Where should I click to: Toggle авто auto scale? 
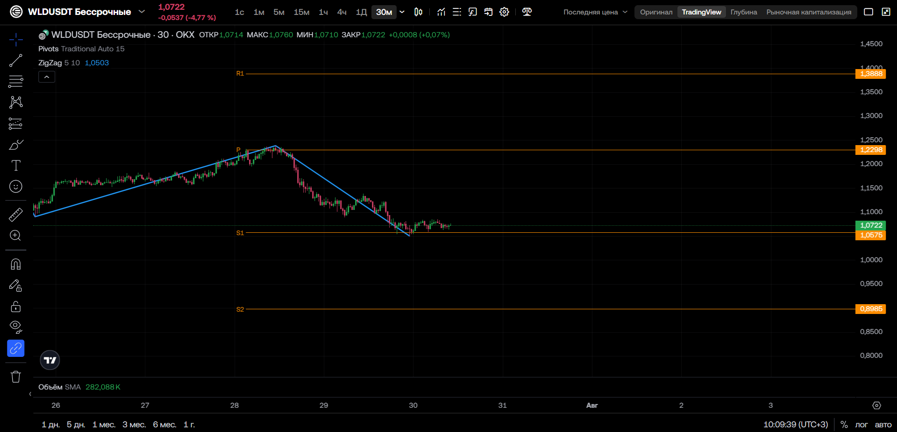click(883, 425)
